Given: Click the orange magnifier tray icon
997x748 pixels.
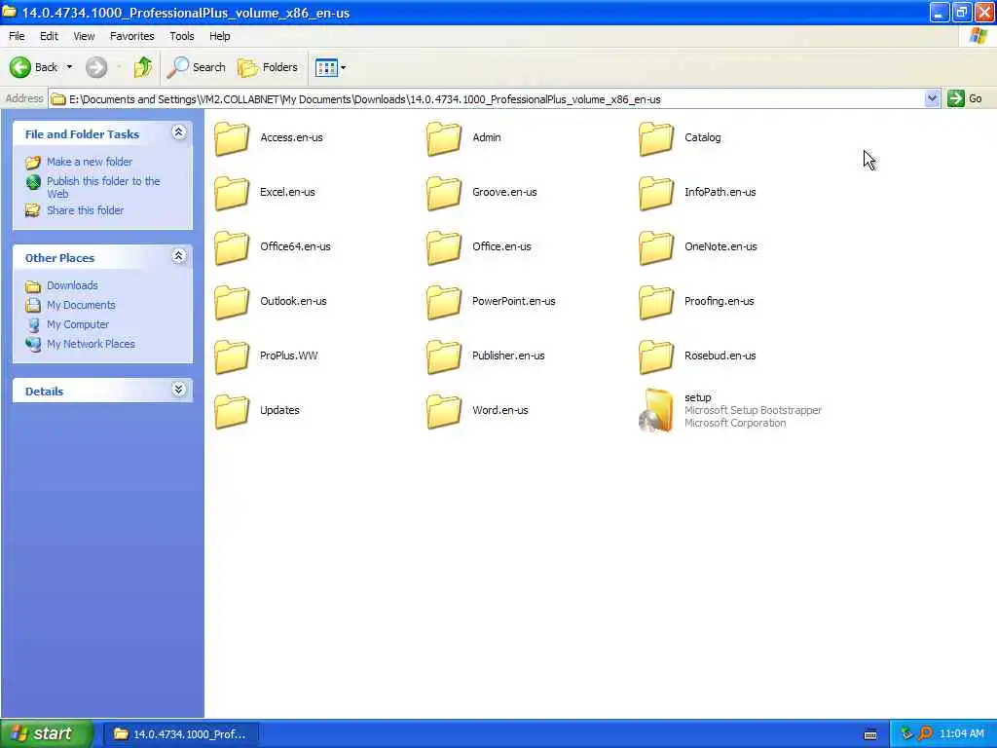Looking at the screenshot, I should (x=925, y=734).
